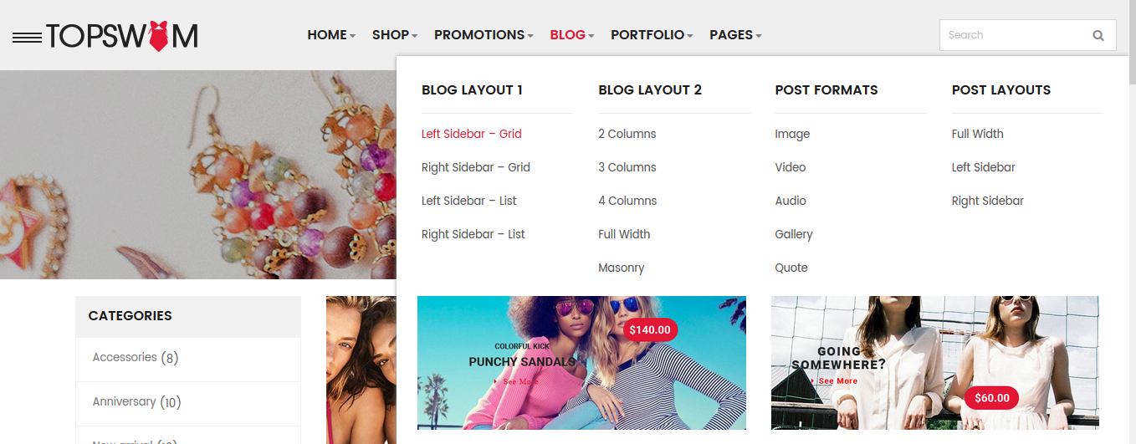Open the PROMOTIONS dropdown menu
The image size is (1136, 444).
[x=484, y=35]
